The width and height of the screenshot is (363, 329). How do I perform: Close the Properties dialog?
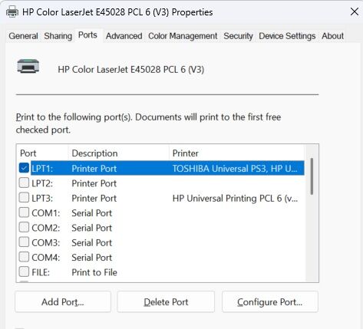coord(354,12)
